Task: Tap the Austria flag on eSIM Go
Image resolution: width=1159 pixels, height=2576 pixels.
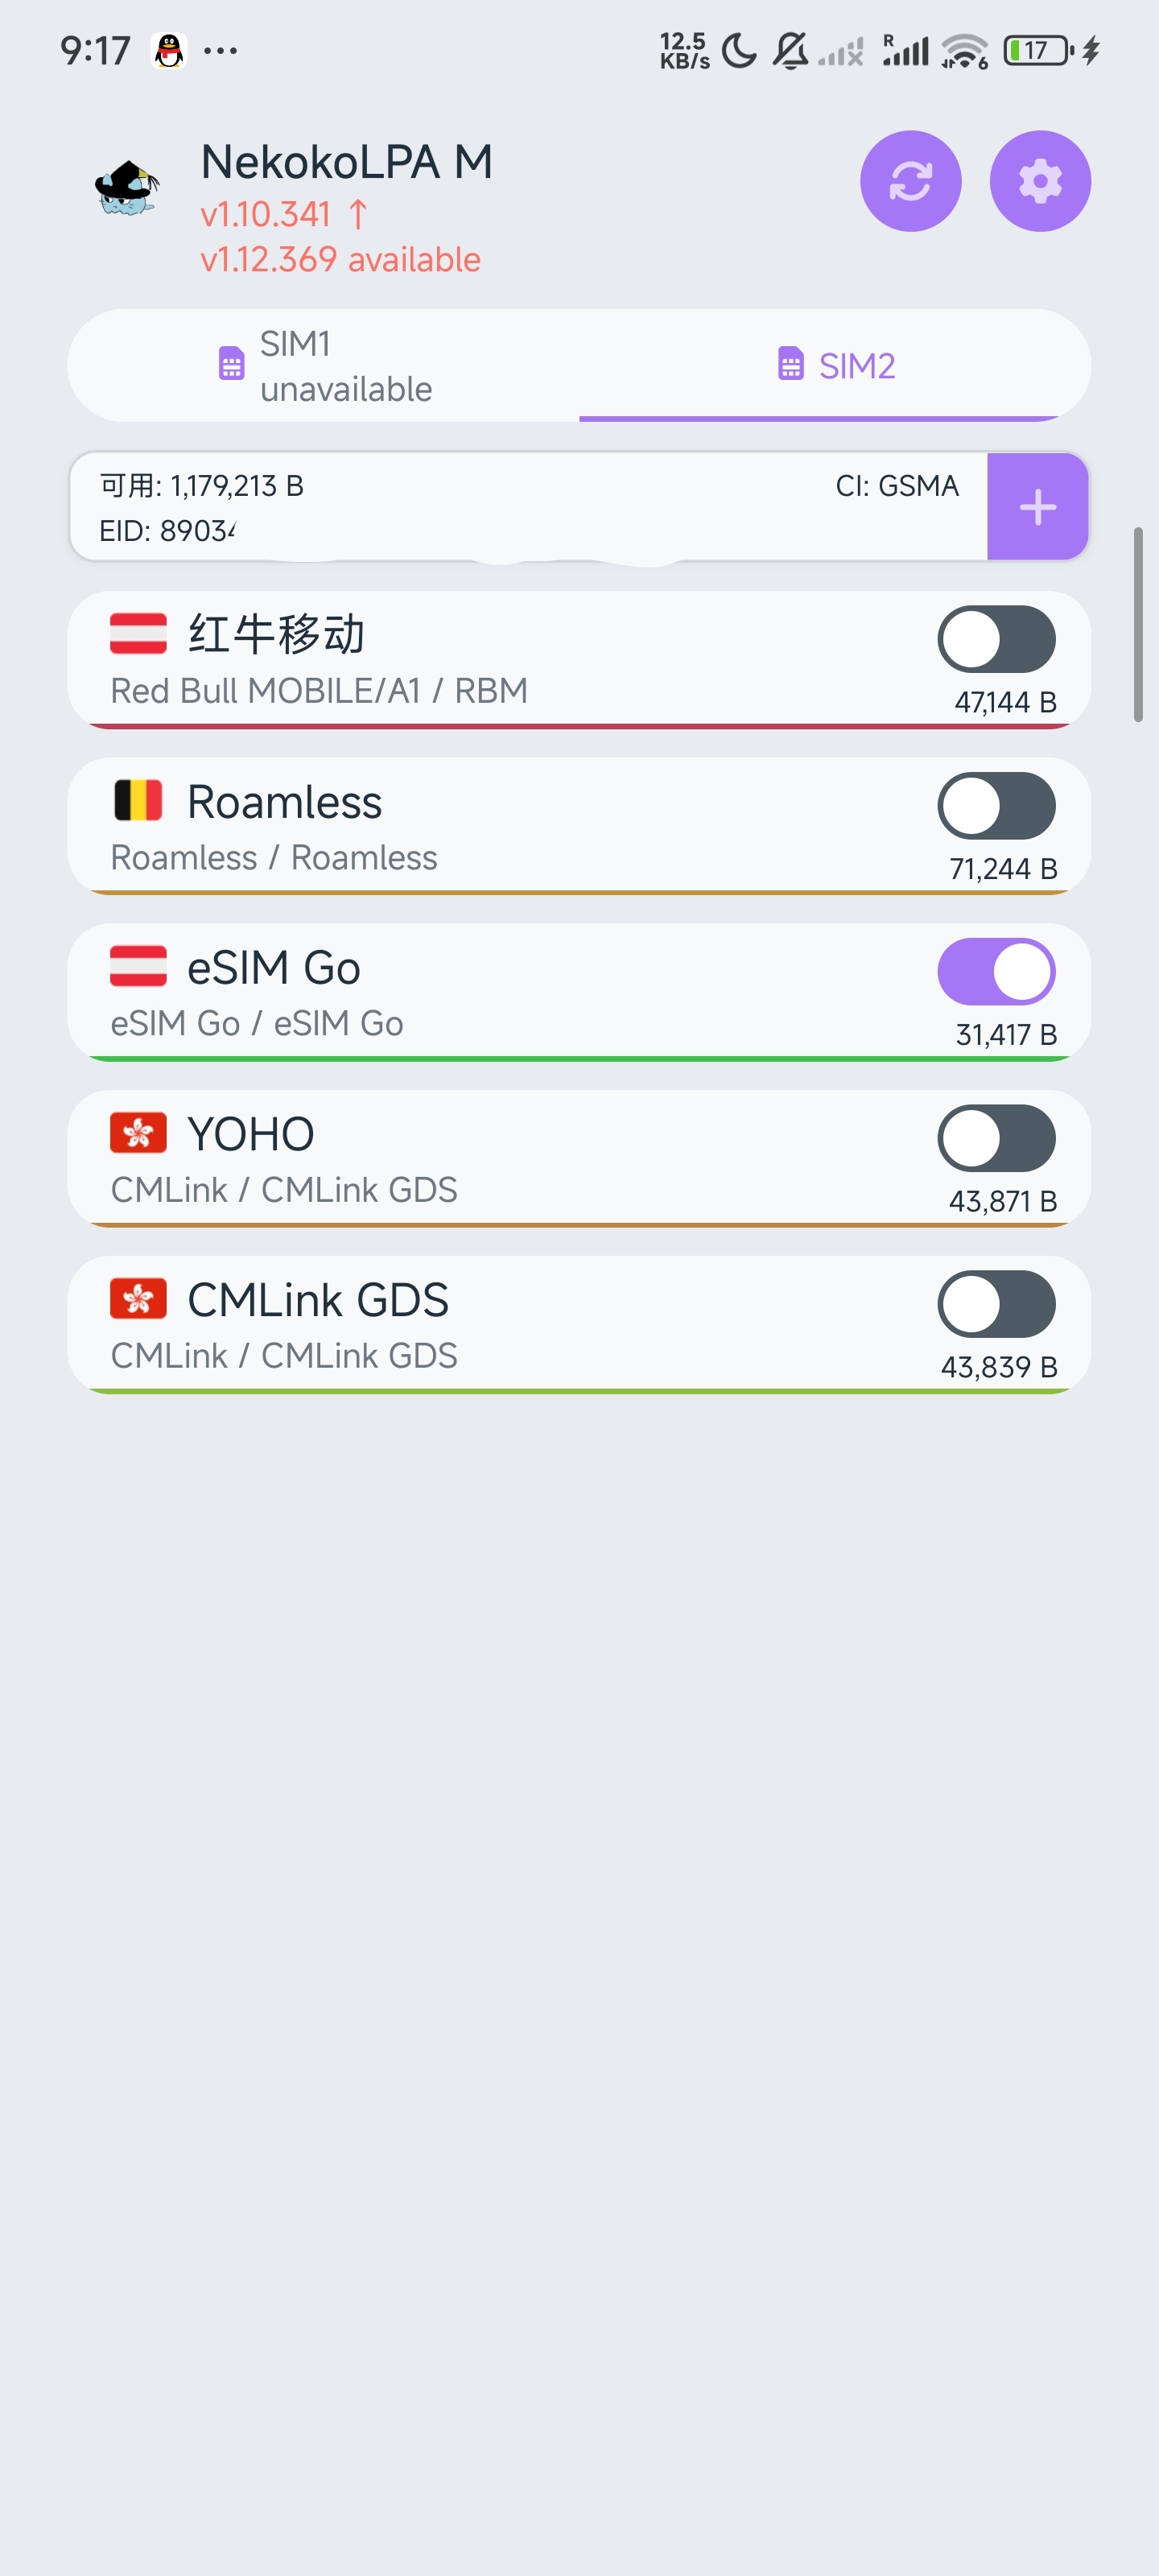Action: click(138, 967)
